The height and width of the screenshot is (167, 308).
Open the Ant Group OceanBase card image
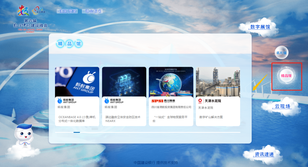tap(77, 82)
